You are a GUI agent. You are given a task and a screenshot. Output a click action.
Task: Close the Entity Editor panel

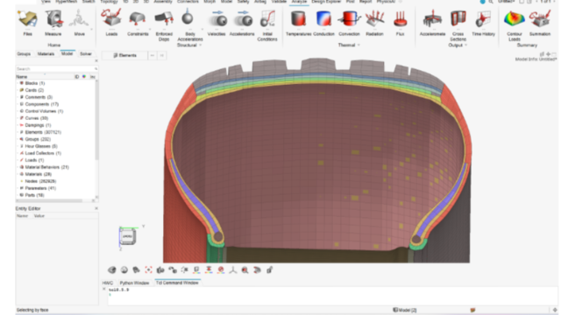96,208
